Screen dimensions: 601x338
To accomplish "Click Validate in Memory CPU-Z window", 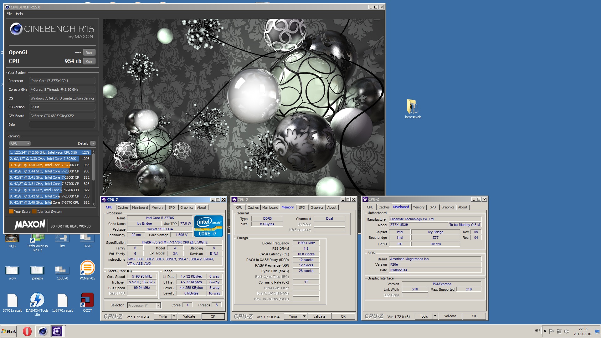I will point(319,316).
